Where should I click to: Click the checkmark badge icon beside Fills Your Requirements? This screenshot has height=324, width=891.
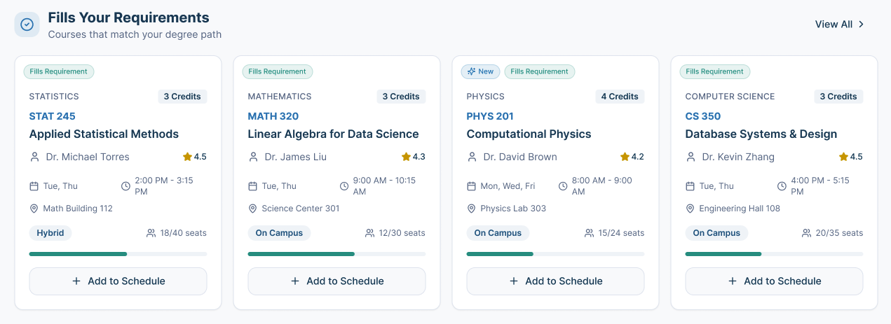27,24
